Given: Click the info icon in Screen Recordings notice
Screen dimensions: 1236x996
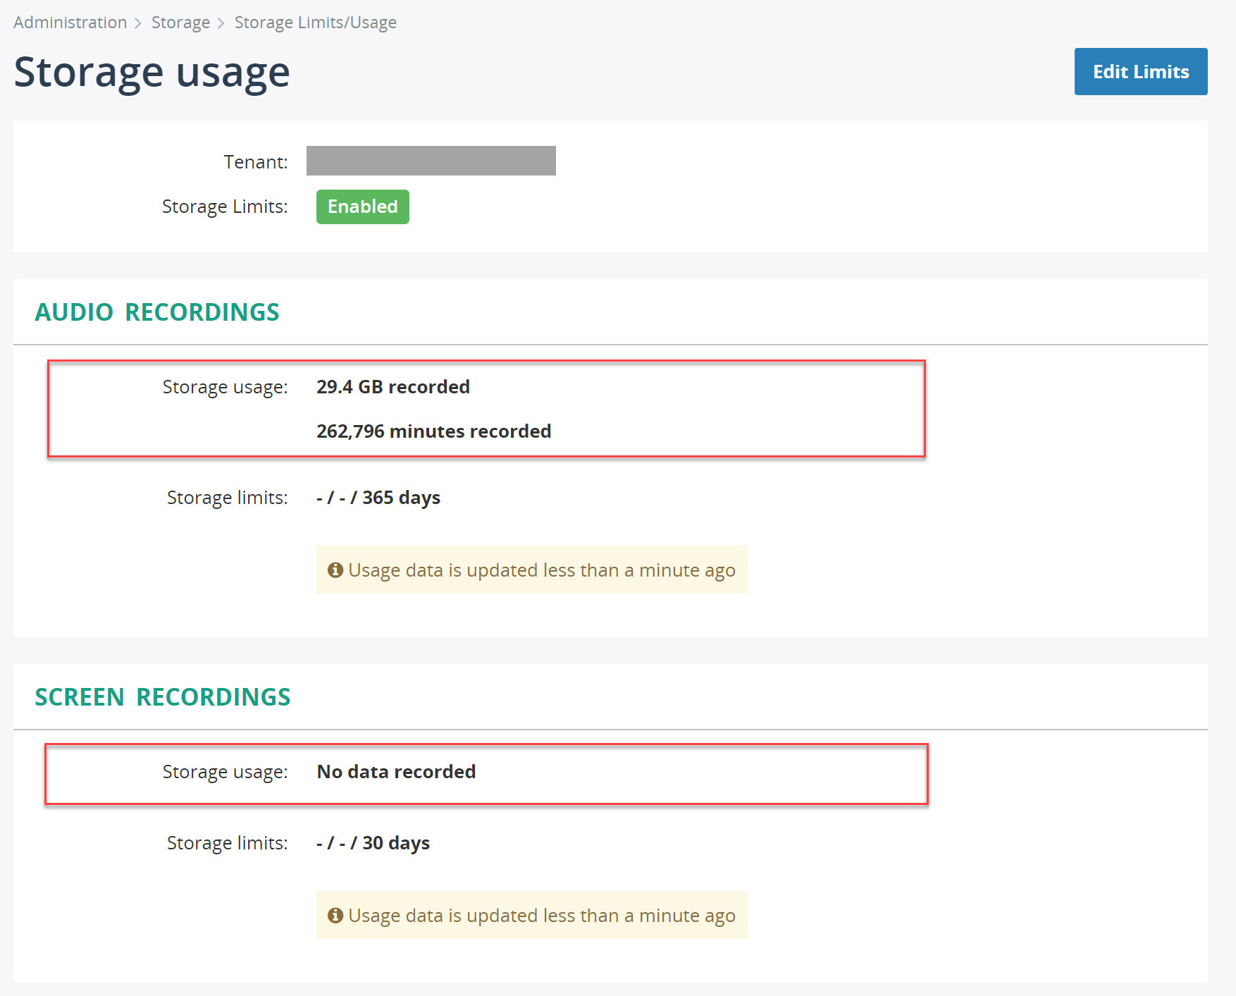Looking at the screenshot, I should 335,915.
